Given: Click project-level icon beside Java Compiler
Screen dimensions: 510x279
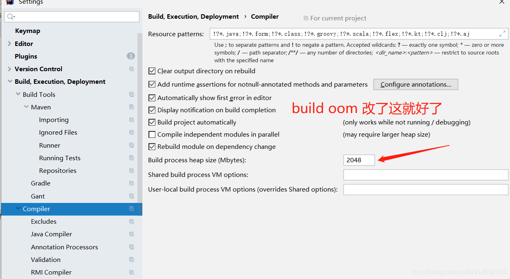Looking at the screenshot, I should point(131,234).
